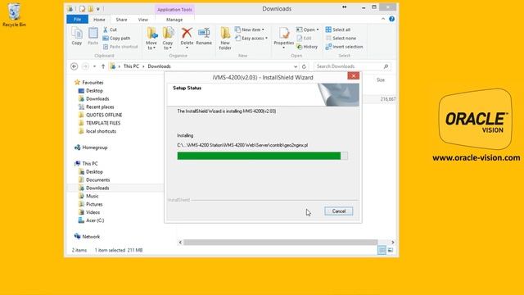Click scrollbar left arrow
The width and height of the screenshot is (524, 295).
coord(180,243)
